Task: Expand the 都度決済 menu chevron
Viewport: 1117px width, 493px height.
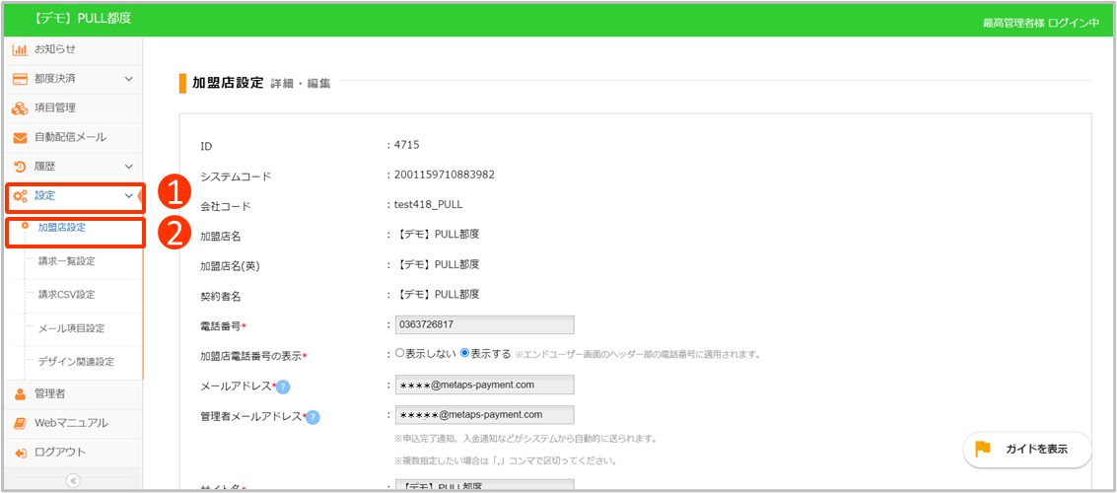Action: click(x=128, y=79)
